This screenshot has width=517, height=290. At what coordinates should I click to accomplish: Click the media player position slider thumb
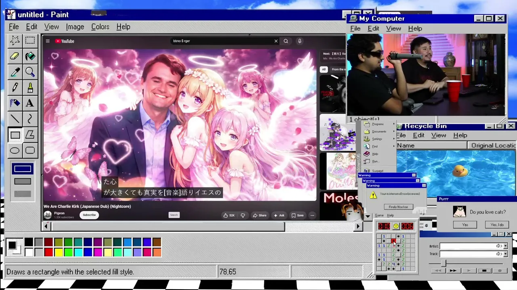pos(443,263)
